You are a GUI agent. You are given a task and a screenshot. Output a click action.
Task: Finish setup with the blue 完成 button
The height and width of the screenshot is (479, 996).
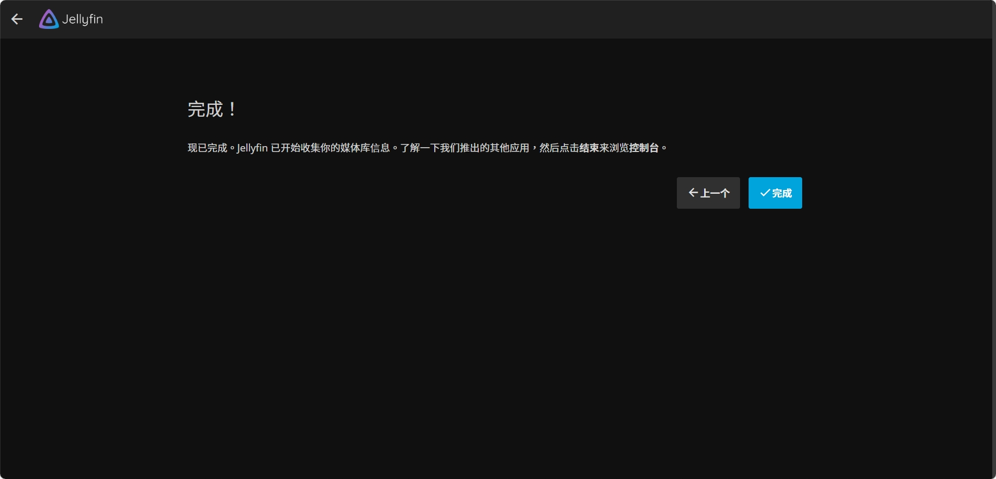click(x=775, y=193)
